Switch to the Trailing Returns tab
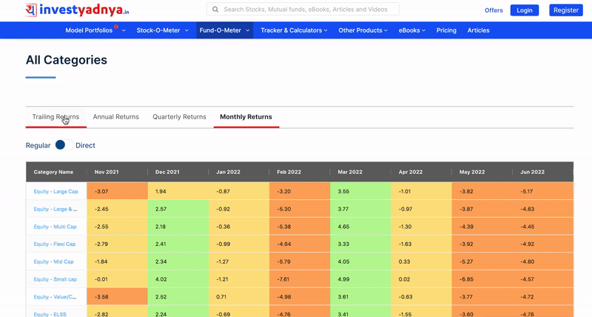Image resolution: width=592 pixels, height=317 pixels. [x=55, y=117]
